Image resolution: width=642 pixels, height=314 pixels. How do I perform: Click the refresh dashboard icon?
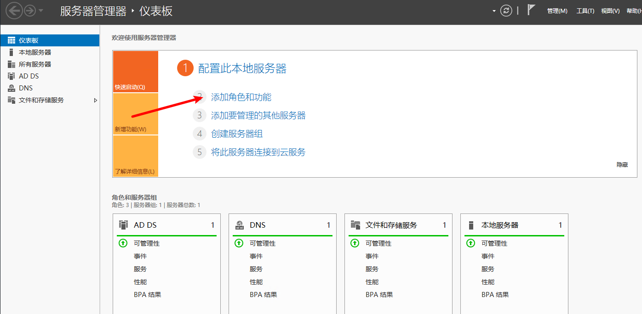click(506, 11)
